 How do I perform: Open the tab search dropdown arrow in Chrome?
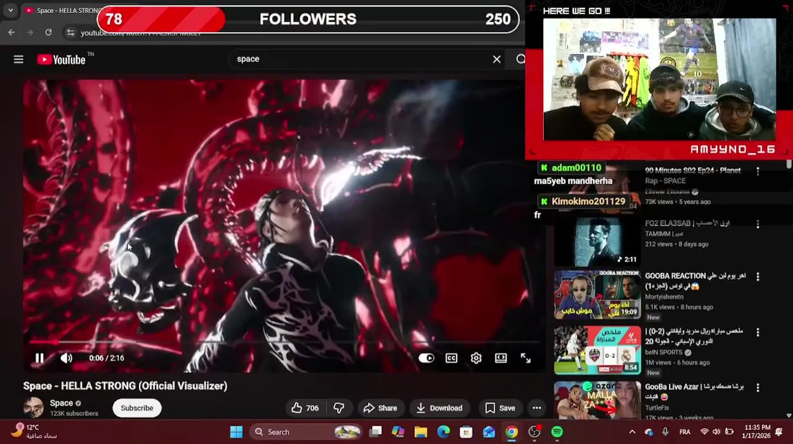point(10,10)
